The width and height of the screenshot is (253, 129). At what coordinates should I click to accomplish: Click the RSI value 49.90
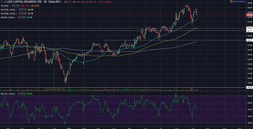30,94
